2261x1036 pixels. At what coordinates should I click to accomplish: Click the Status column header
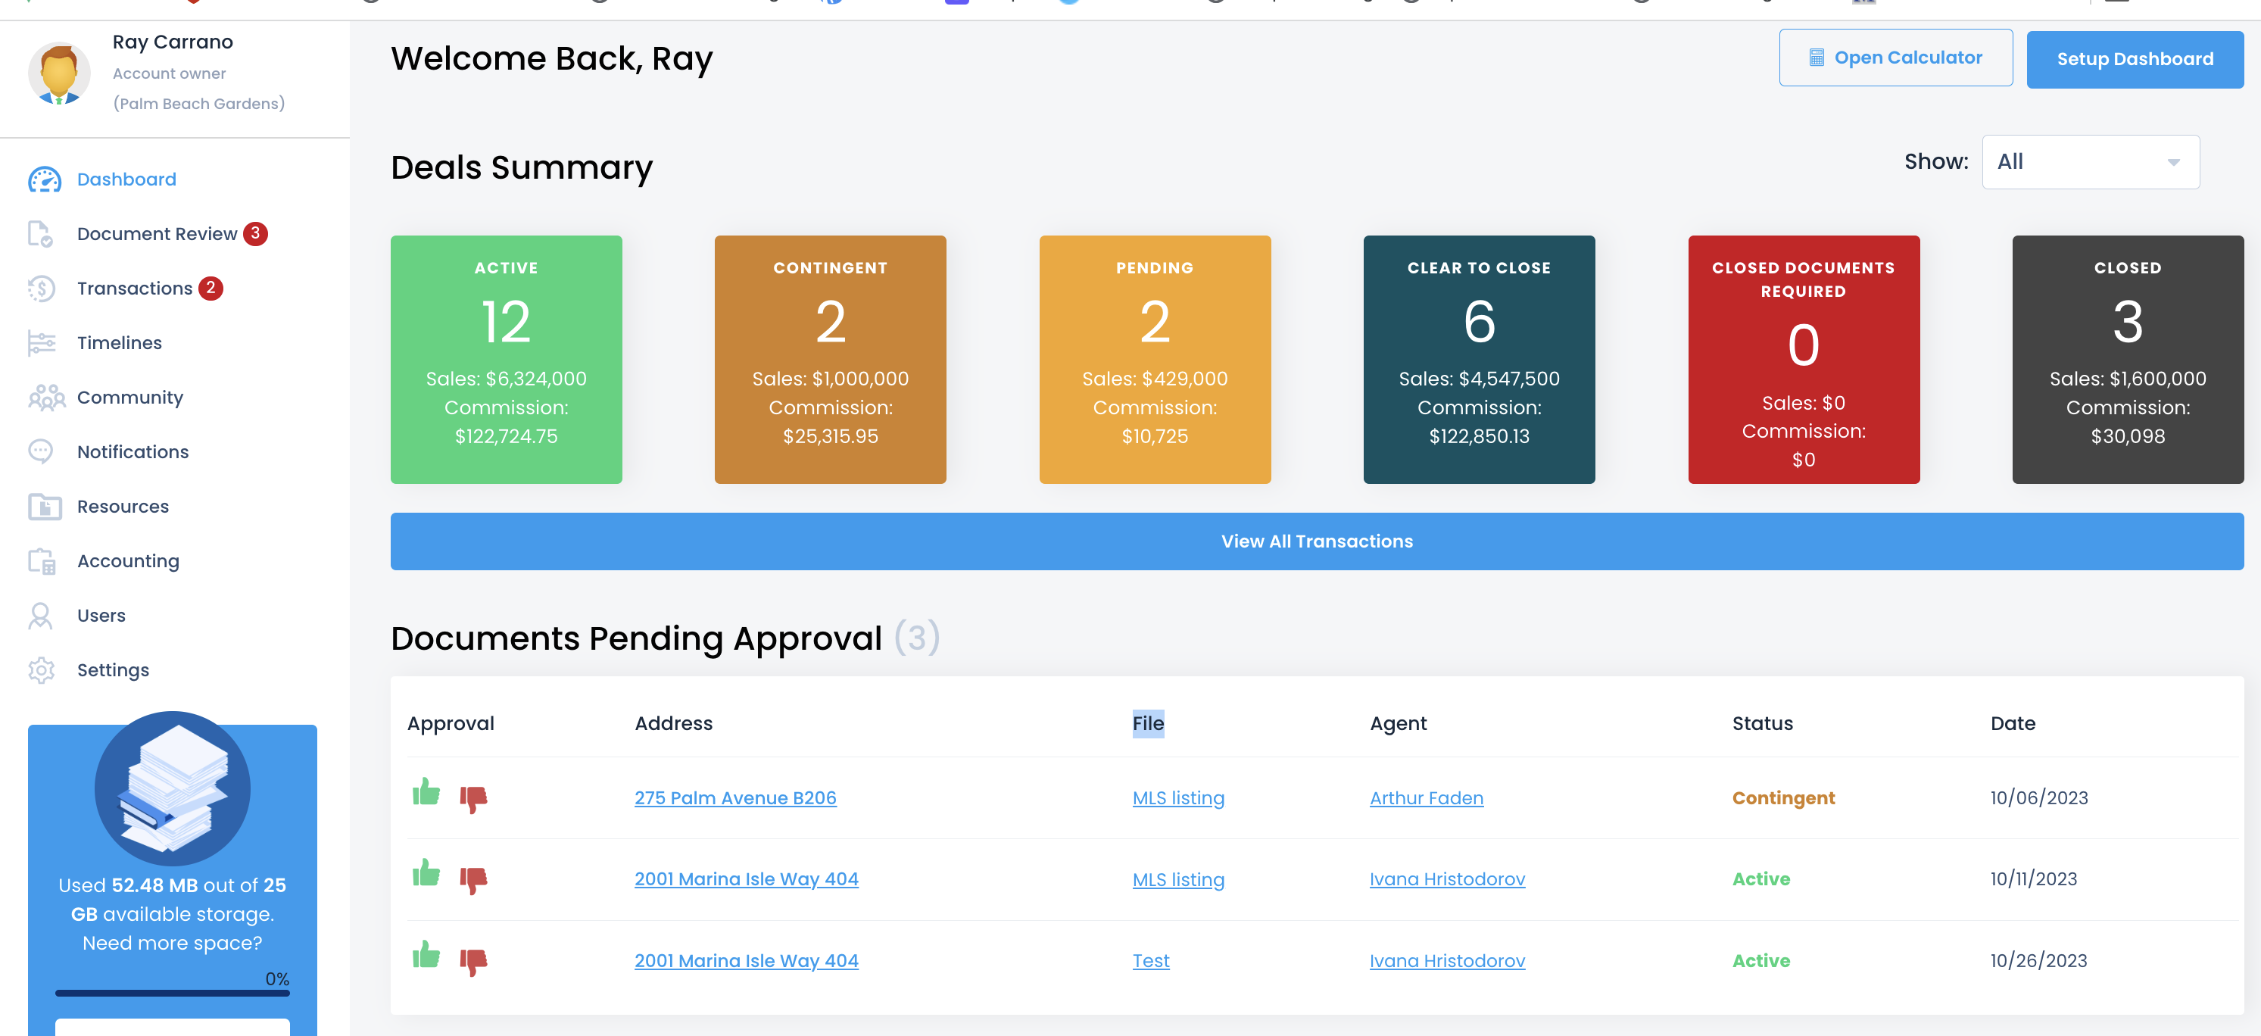click(x=1763, y=723)
